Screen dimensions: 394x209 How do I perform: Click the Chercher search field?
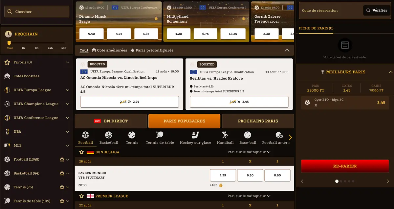click(37, 12)
